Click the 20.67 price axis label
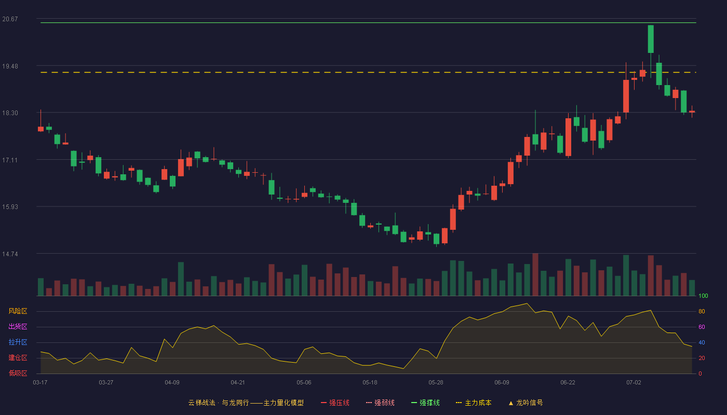This screenshot has height=415, width=727. pos(10,19)
